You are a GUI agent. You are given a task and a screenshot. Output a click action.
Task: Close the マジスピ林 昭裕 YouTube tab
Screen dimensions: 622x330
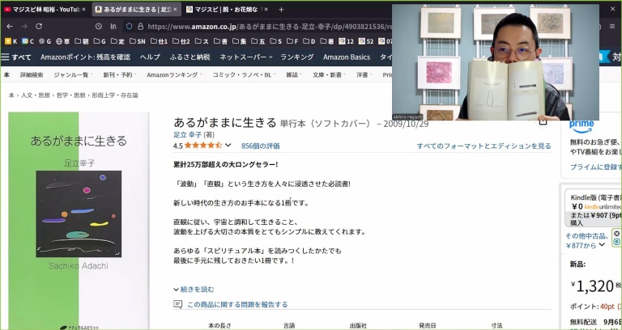(x=83, y=9)
